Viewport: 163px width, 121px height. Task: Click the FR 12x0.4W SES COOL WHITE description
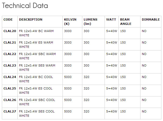click(37, 114)
